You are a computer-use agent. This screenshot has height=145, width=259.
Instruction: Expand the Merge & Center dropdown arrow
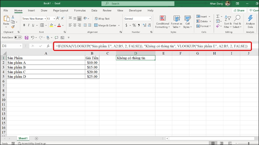click(118, 25)
